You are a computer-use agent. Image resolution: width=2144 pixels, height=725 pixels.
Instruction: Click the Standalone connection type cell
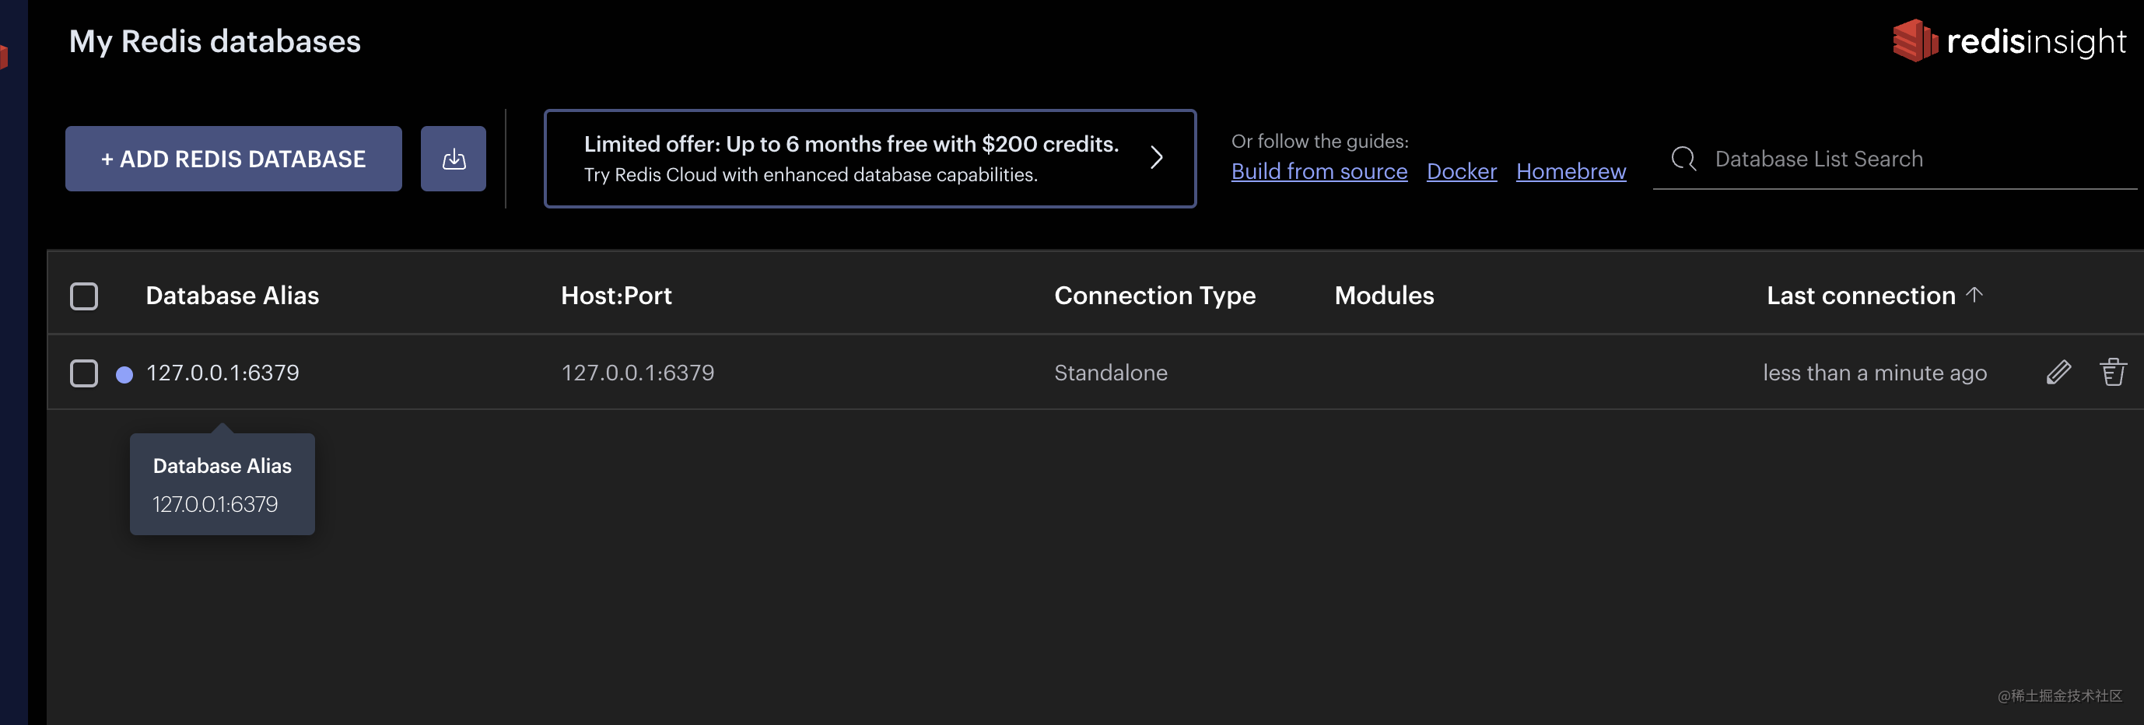coord(1110,373)
